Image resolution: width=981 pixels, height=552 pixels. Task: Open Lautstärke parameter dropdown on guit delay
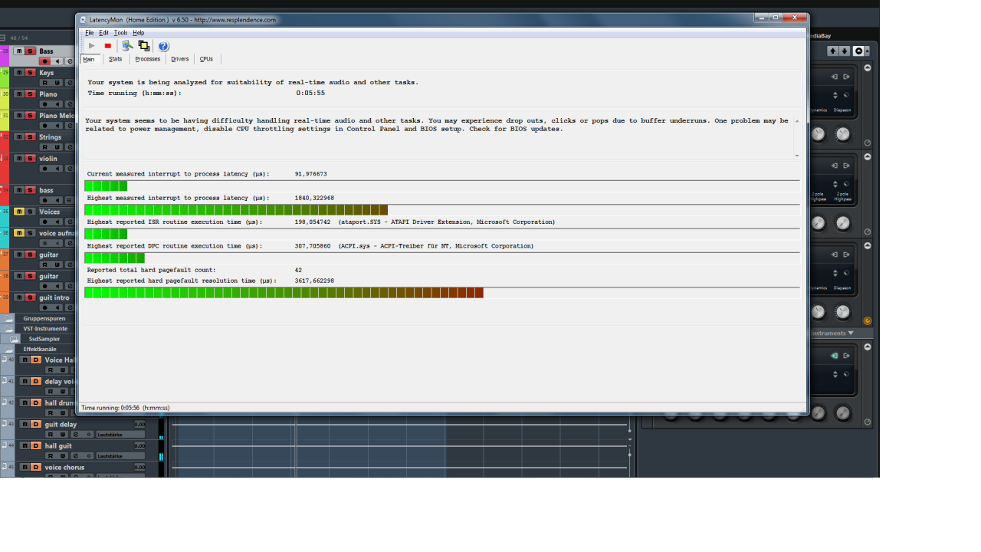(x=120, y=435)
